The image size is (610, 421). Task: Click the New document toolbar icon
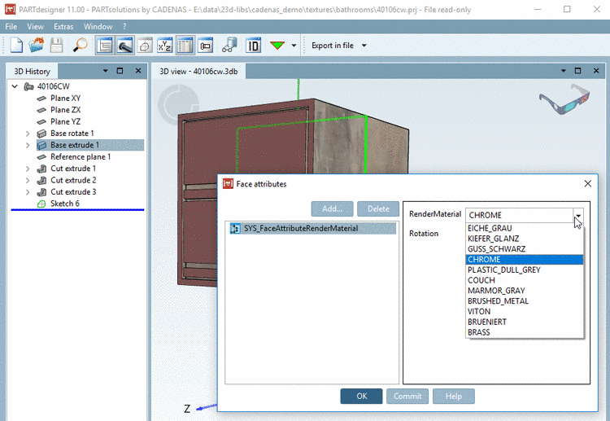click(16, 46)
